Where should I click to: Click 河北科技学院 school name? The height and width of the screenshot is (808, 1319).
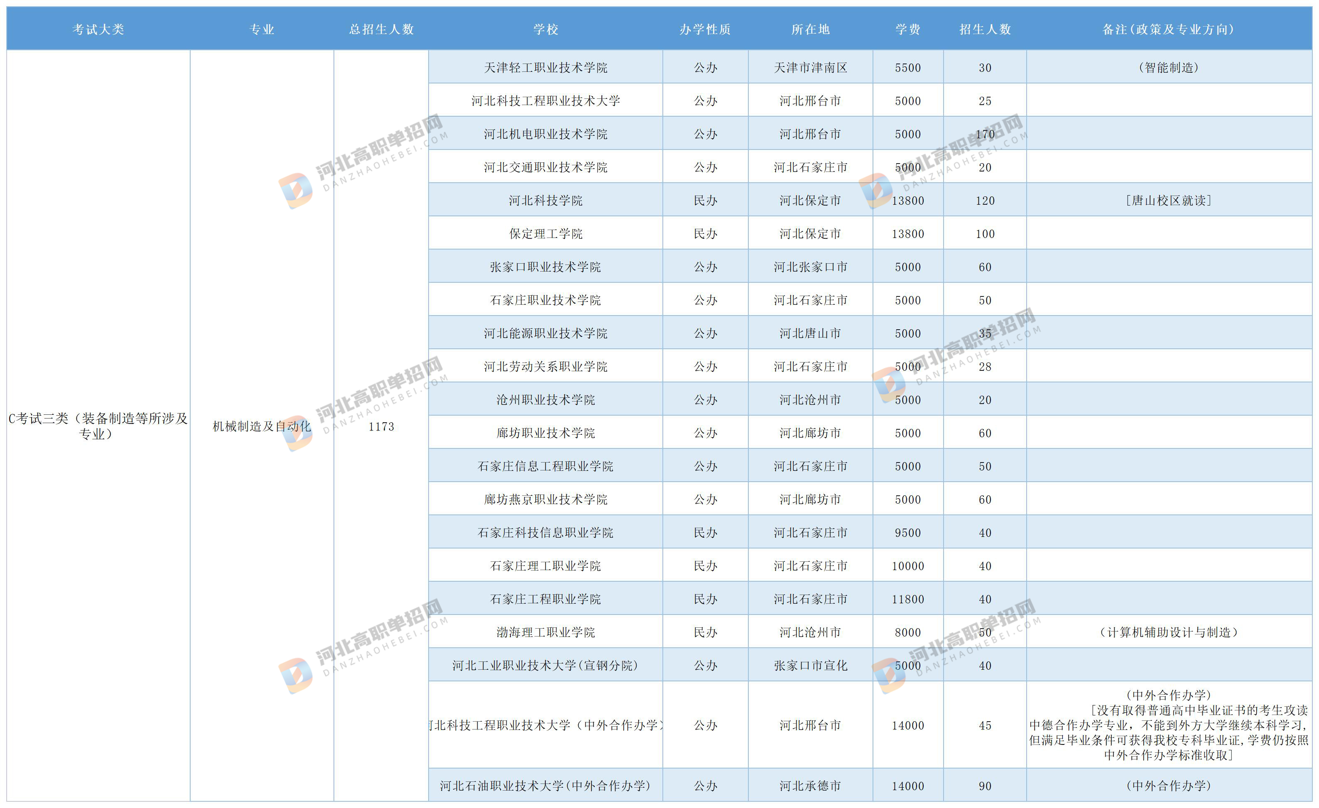point(545,200)
